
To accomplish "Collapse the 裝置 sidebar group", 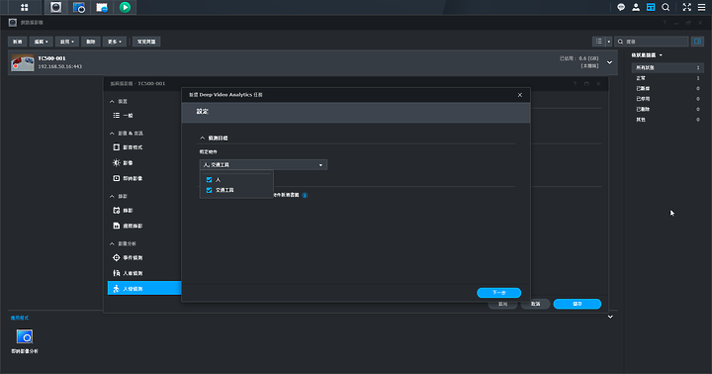I will tap(112, 102).
